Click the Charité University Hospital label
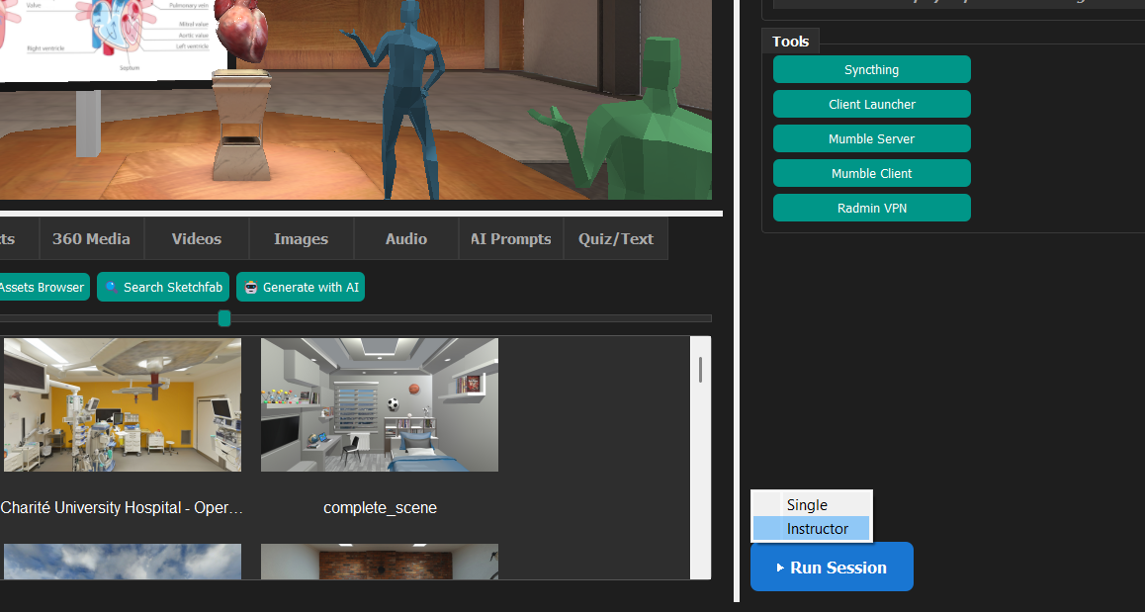The width and height of the screenshot is (1145, 612). (x=122, y=507)
